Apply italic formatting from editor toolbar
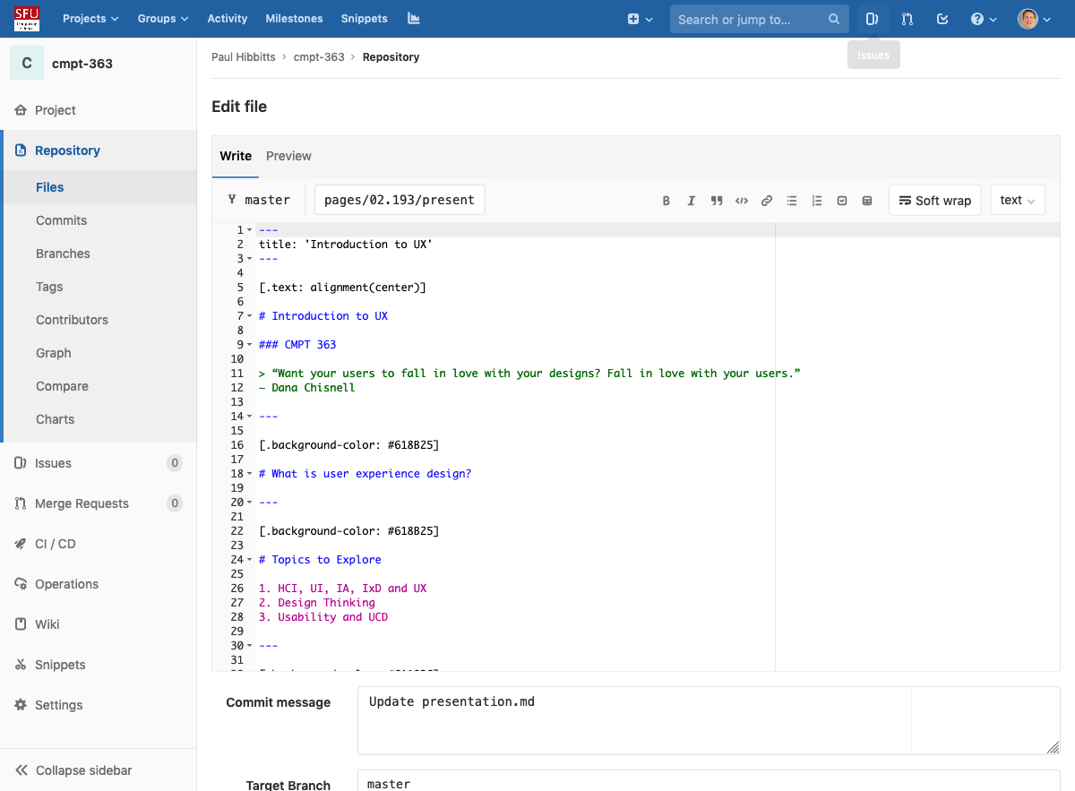The width and height of the screenshot is (1075, 791). [692, 201]
